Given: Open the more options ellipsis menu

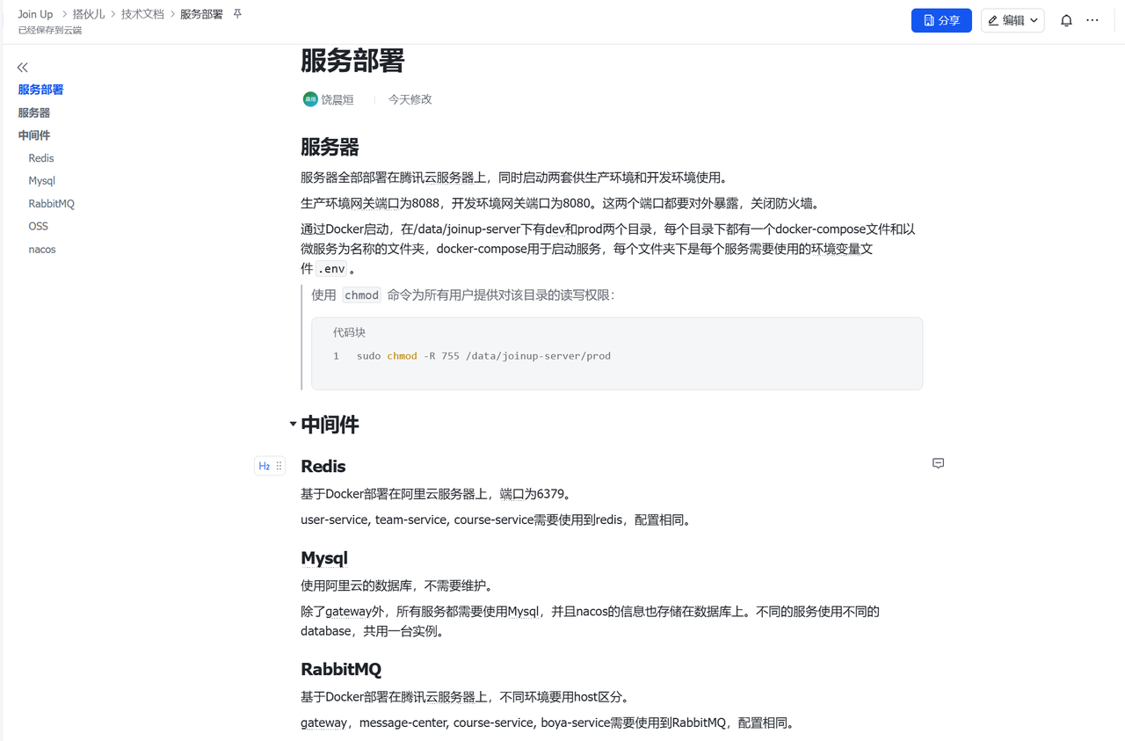Looking at the screenshot, I should pyautogui.click(x=1092, y=20).
